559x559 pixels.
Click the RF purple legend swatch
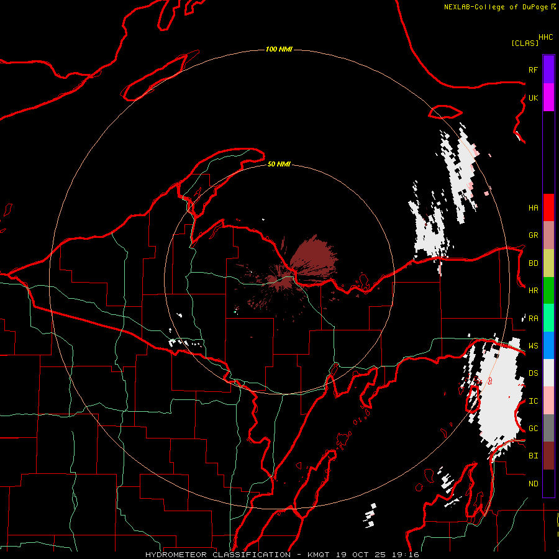click(x=548, y=70)
